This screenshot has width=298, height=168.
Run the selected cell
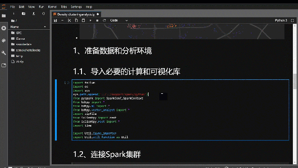click(x=90, y=21)
